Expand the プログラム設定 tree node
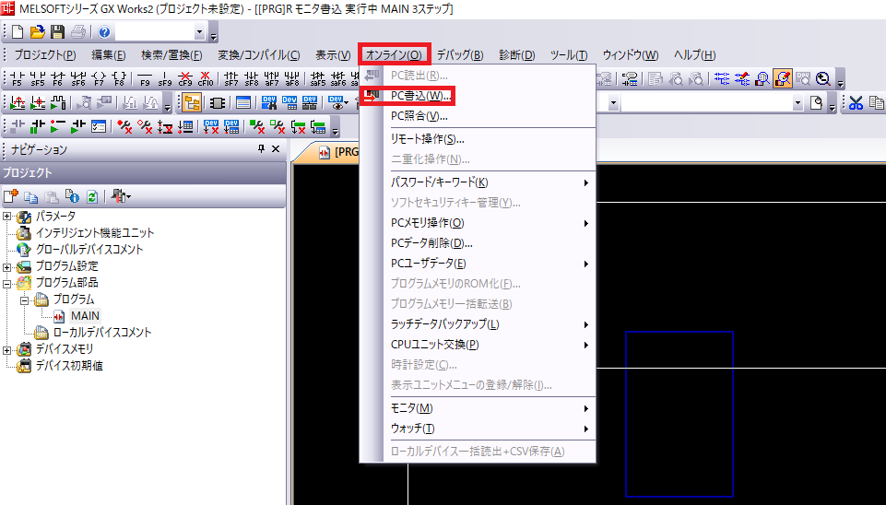This screenshot has height=505, width=886. click(x=6, y=266)
